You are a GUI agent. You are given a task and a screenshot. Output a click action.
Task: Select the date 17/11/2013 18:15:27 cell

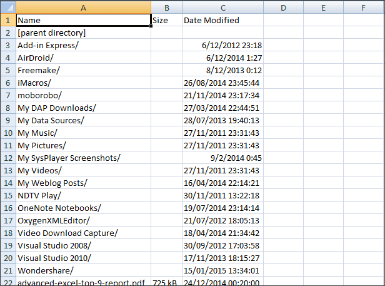(x=222, y=258)
